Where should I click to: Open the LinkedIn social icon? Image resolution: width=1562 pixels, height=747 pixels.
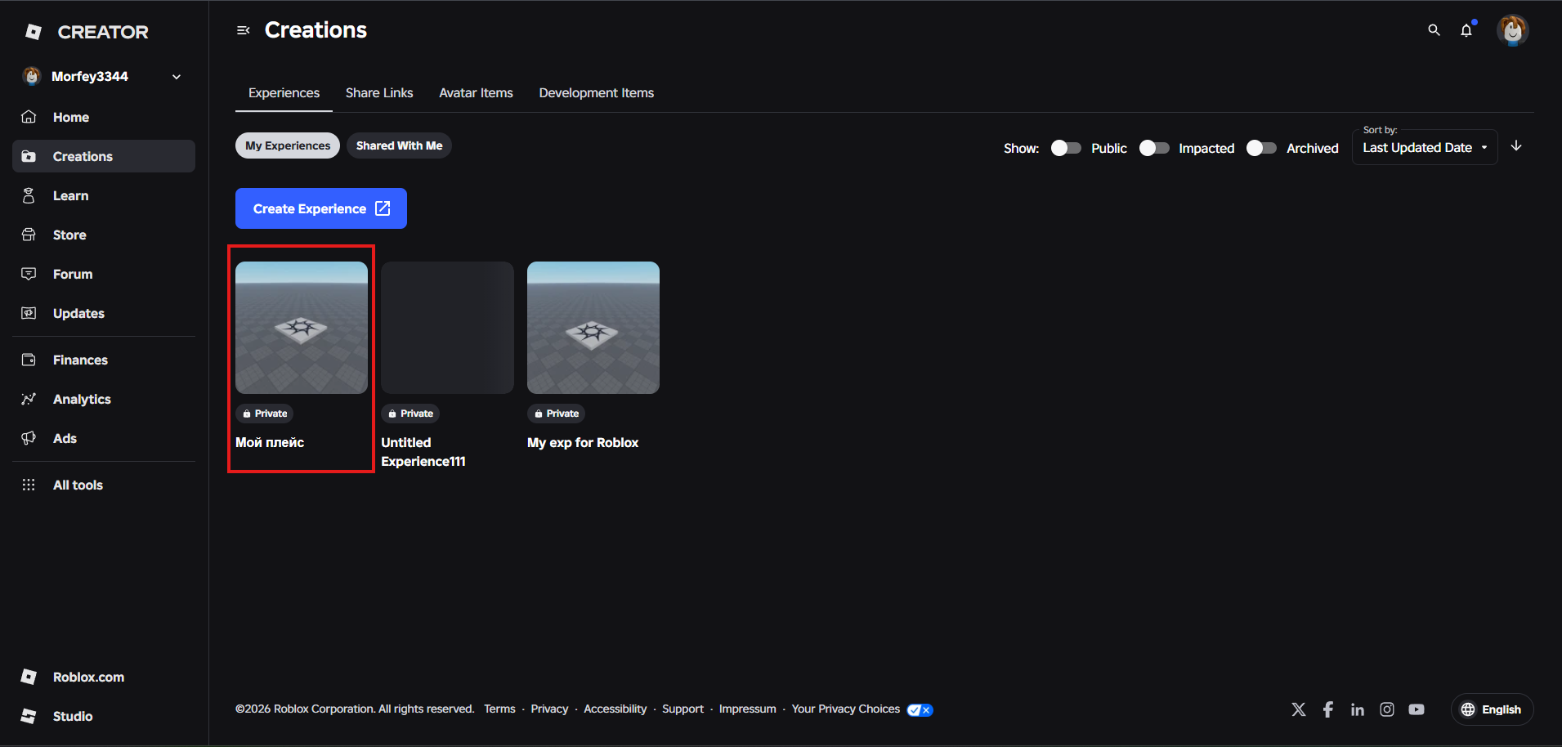click(x=1358, y=709)
